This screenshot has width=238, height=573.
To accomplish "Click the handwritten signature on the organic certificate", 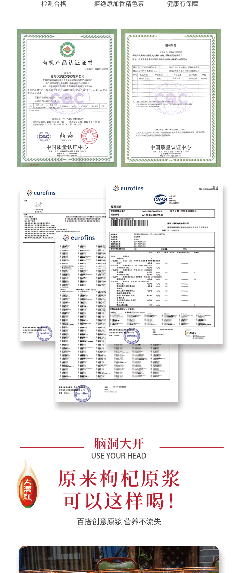I will (x=67, y=135).
